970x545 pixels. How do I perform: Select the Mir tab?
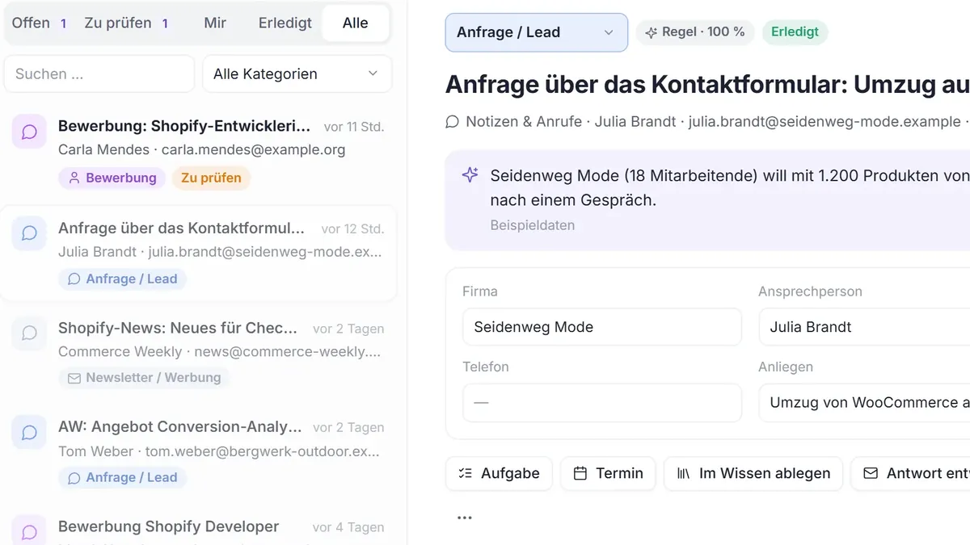click(215, 23)
